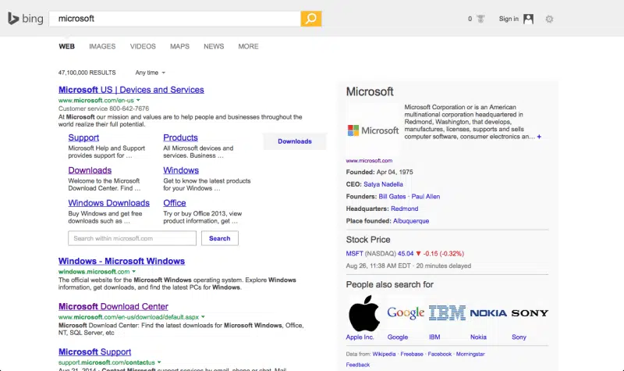Select the IBM logo thumbnail
Viewport: 624px width, 371px height.
click(x=447, y=314)
